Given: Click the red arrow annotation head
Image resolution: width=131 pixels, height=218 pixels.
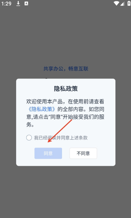Looking at the screenshot, I should pos(49,141).
